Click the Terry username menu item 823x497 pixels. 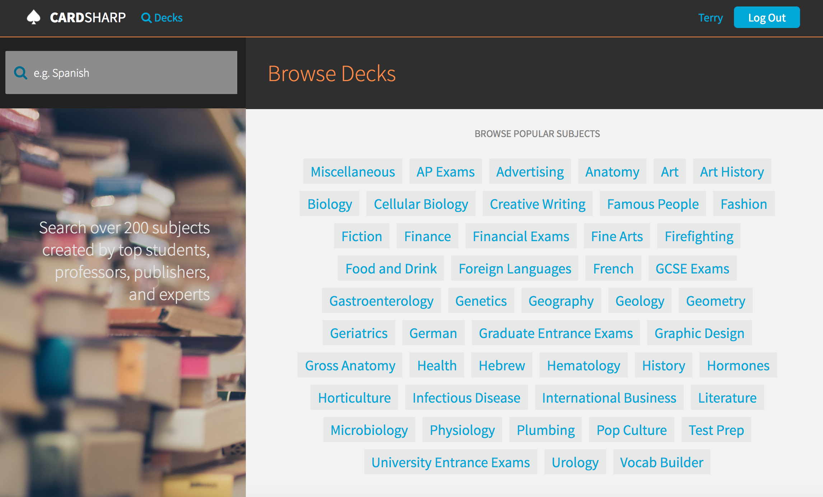pyautogui.click(x=710, y=18)
